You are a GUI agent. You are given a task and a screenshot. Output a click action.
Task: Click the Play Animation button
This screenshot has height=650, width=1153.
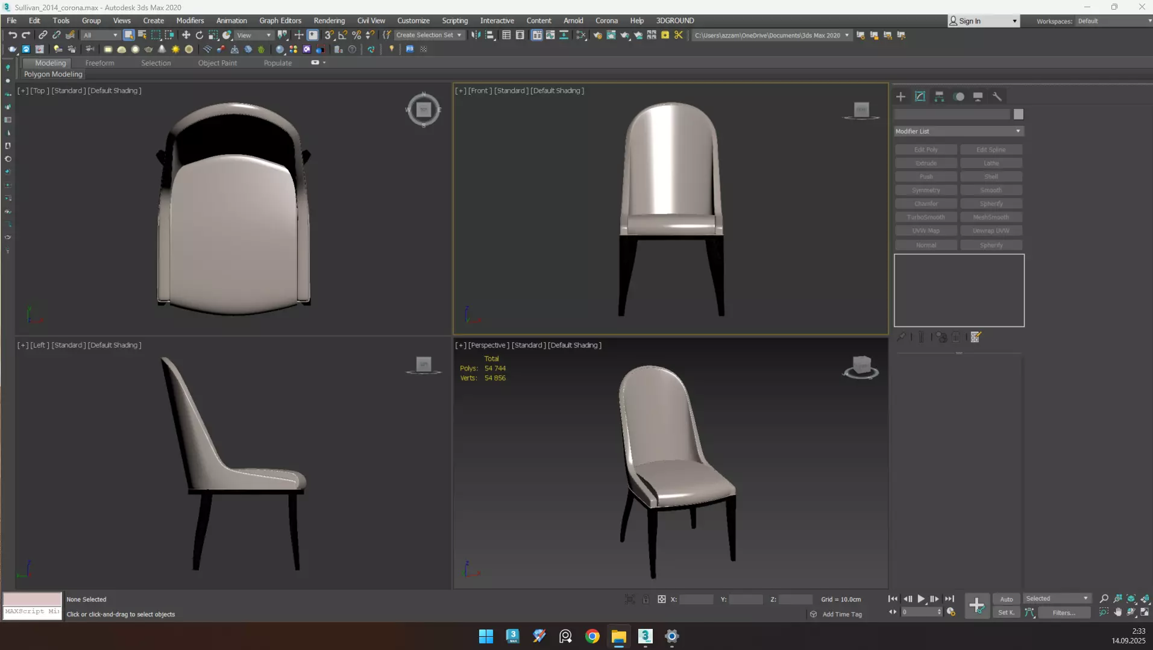coord(921,599)
